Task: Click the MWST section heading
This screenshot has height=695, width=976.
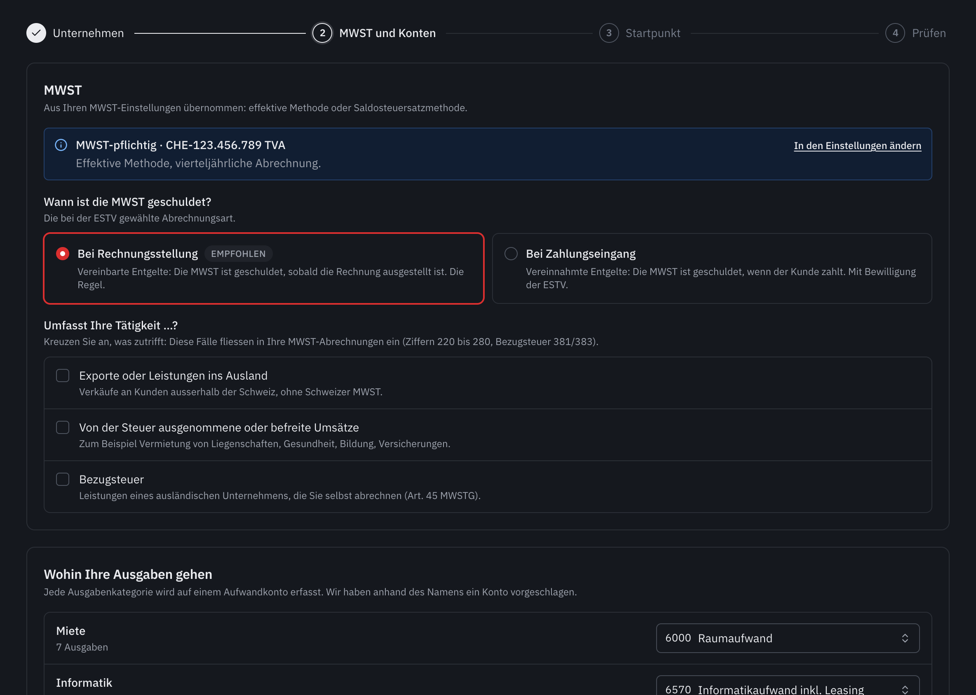Action: point(63,90)
